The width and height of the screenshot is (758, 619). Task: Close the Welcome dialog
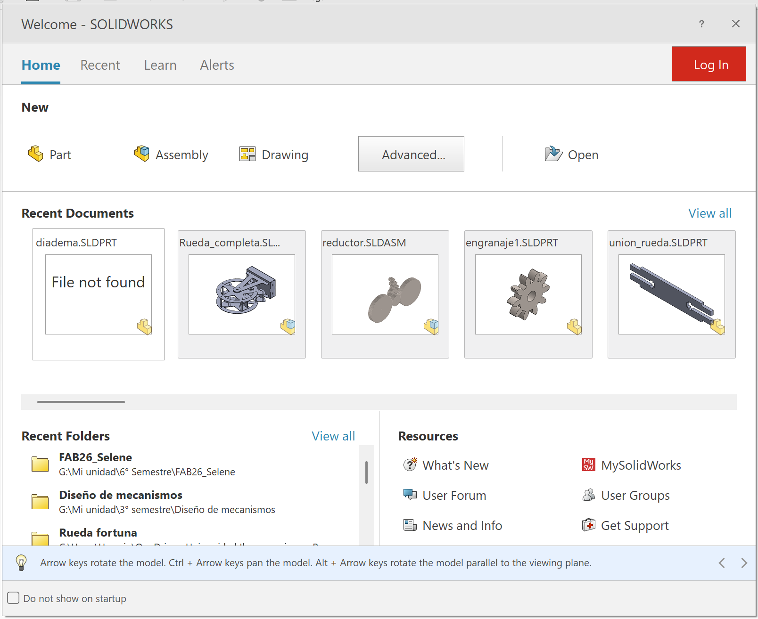736,24
